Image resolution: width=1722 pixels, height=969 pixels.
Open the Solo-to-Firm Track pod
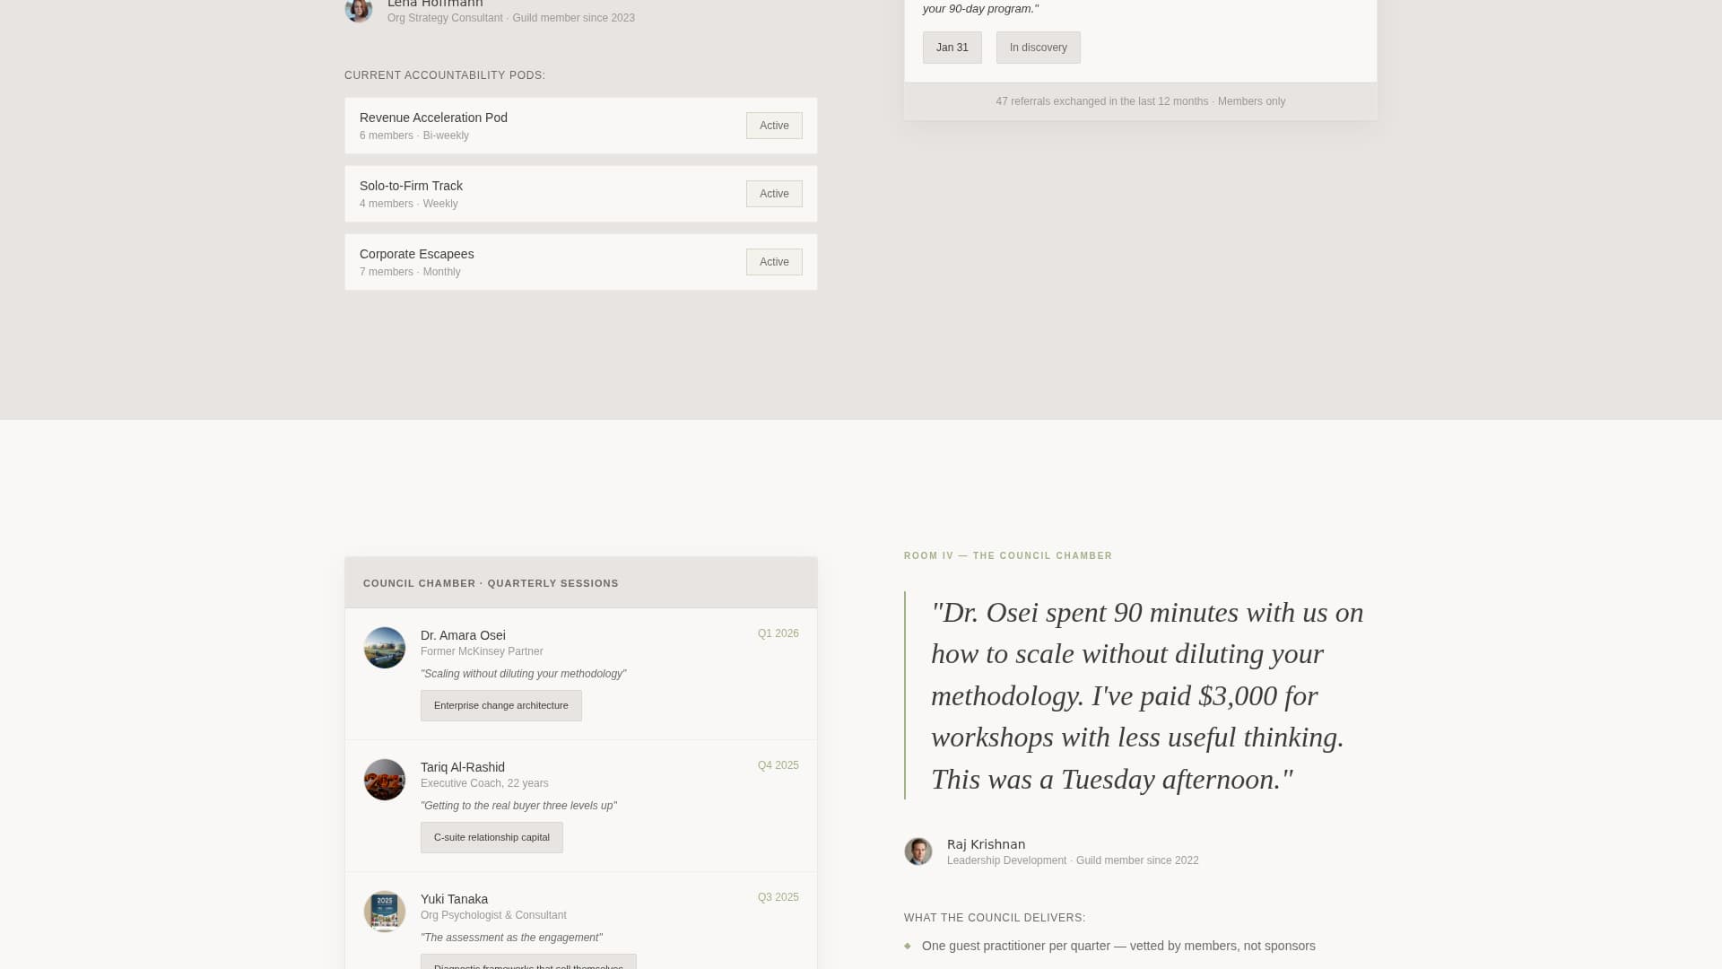pyautogui.click(x=580, y=193)
